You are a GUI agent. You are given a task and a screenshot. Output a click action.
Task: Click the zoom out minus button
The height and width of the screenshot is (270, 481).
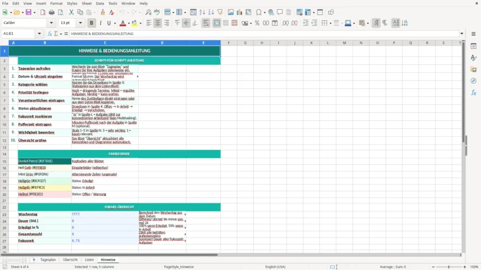coord(433,267)
